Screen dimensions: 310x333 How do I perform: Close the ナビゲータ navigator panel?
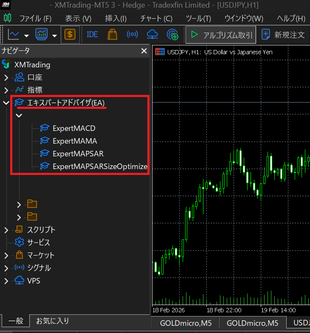[x=144, y=51]
